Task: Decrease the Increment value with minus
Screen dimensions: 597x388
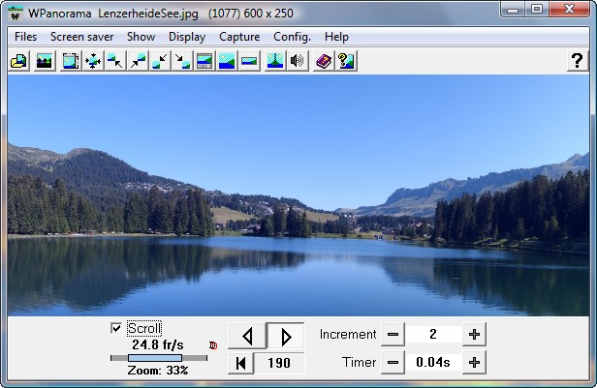Action: 393,334
